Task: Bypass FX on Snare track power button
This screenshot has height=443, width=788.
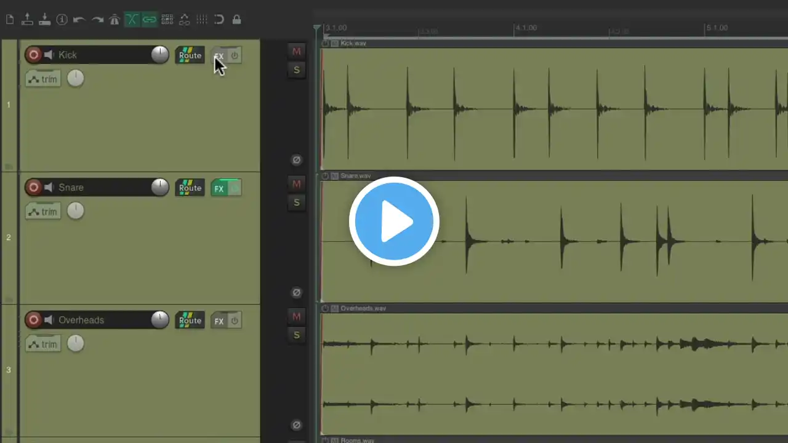Action: pos(235,188)
